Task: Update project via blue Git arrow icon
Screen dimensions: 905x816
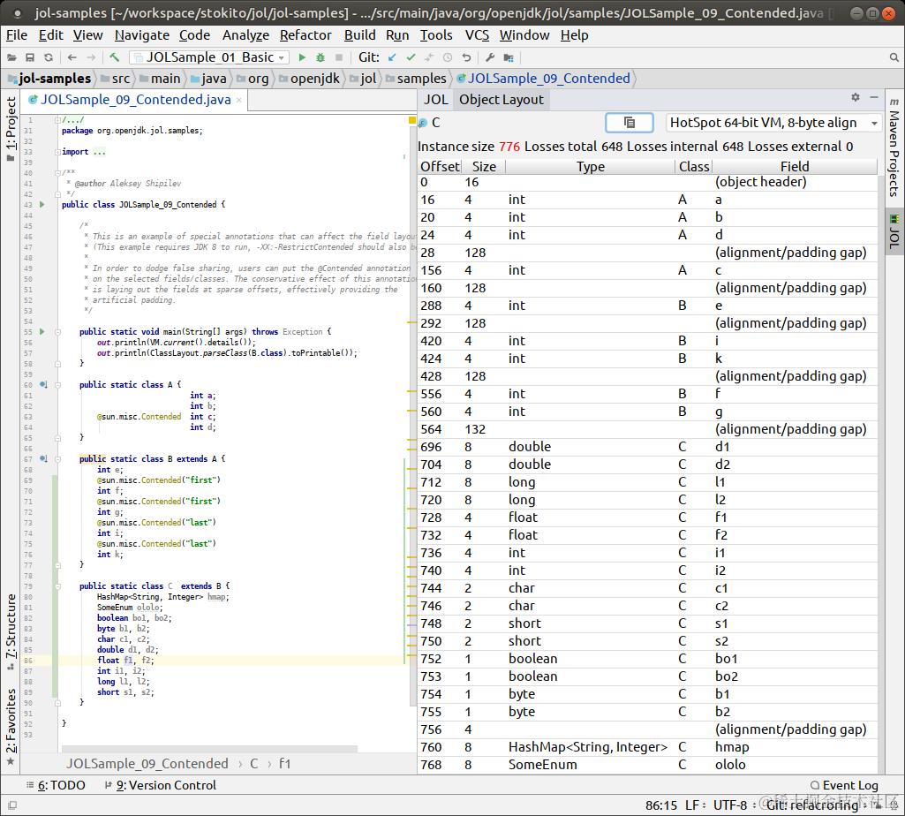Action: click(393, 57)
